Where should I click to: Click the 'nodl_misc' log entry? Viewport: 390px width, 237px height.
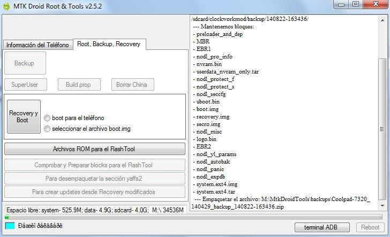tap(207, 132)
